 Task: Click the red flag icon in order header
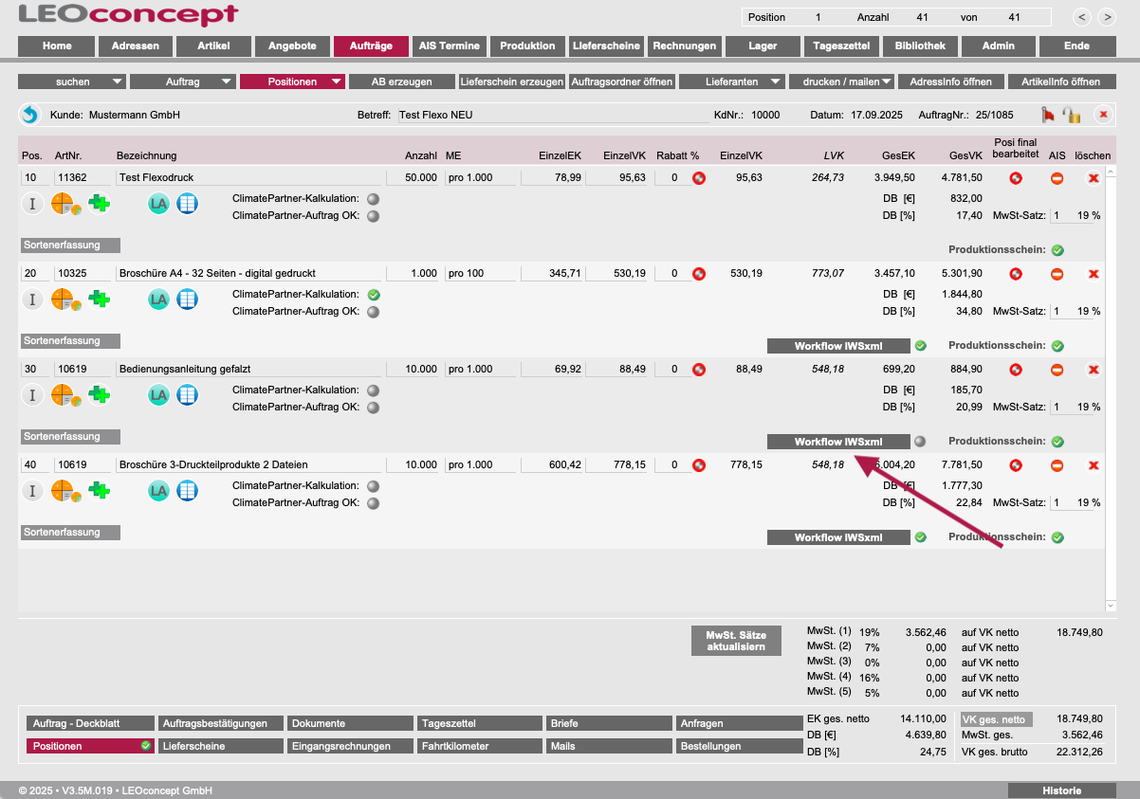point(1048,115)
